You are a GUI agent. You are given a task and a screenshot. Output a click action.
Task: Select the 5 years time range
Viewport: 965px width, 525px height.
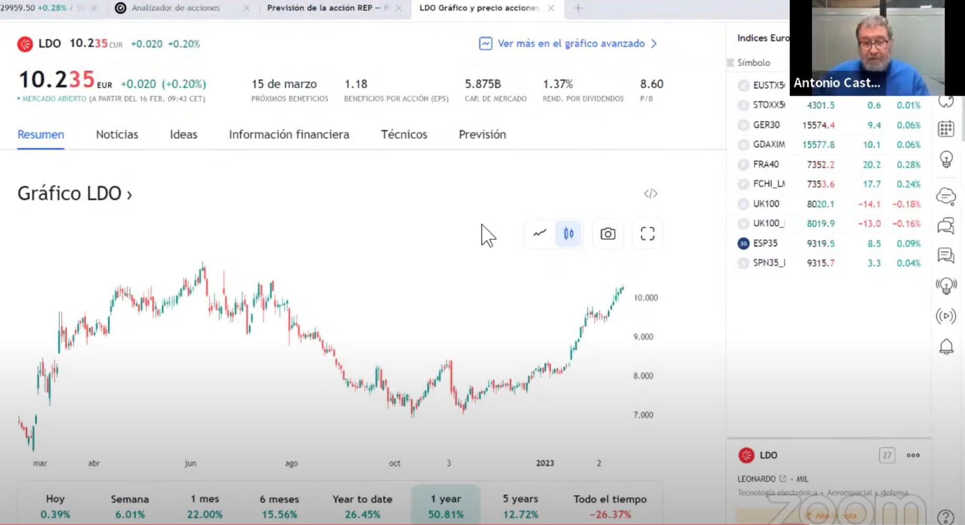pyautogui.click(x=520, y=506)
